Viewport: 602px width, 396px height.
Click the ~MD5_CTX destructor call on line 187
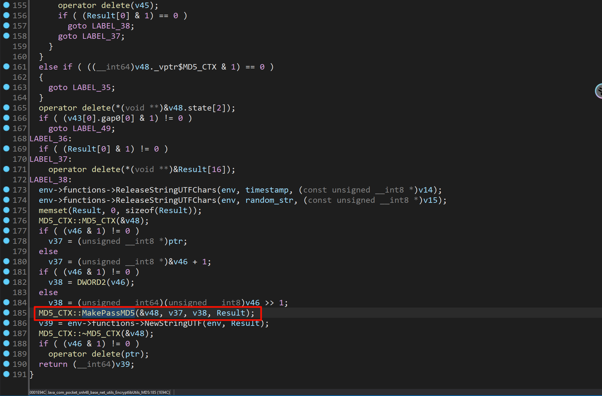click(101, 334)
